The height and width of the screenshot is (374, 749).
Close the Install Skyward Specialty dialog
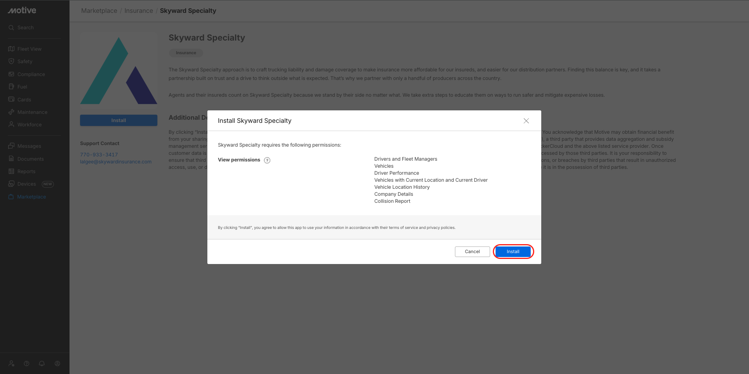[x=526, y=121]
